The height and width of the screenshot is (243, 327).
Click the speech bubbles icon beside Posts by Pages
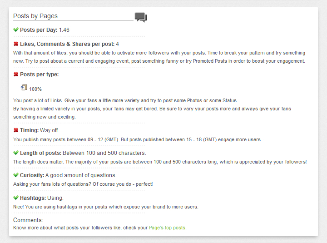click(x=141, y=17)
